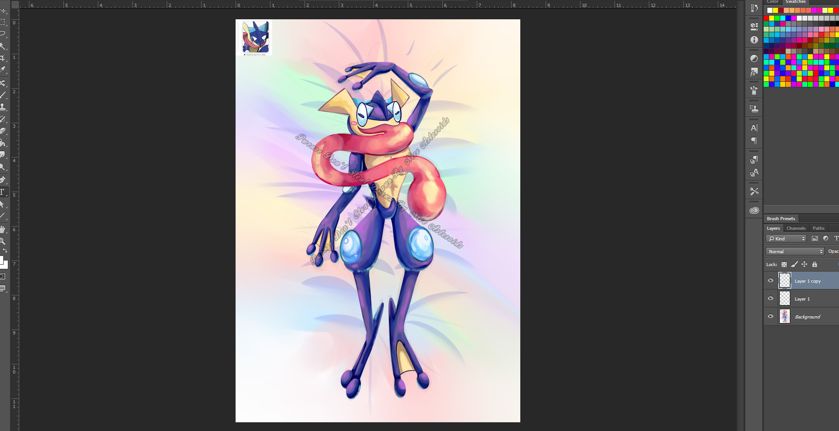Image resolution: width=839 pixels, height=431 pixels.
Task: Select the Dodge tool
Action: (x=3, y=167)
